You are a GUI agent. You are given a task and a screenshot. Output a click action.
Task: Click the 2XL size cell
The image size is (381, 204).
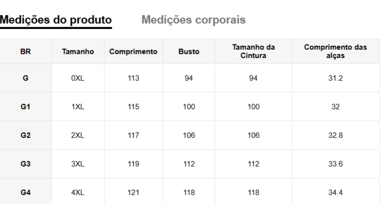click(x=78, y=136)
